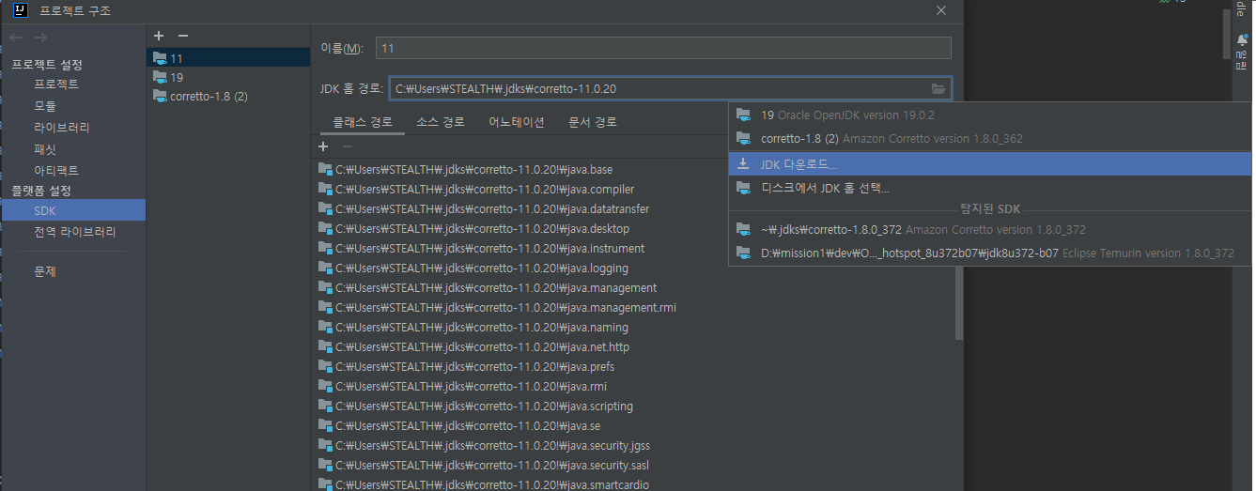
Task: Open 라이브러리 settings page
Action: pos(62,128)
